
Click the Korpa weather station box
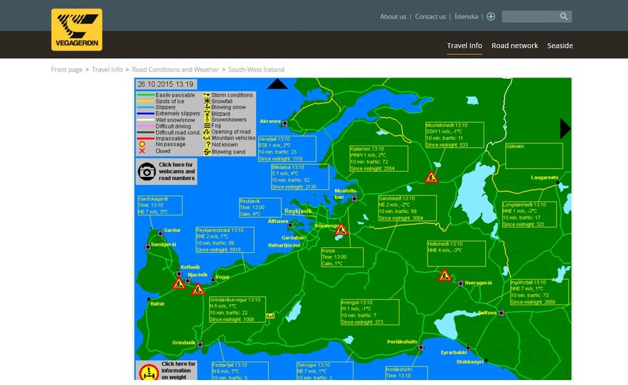point(342,257)
